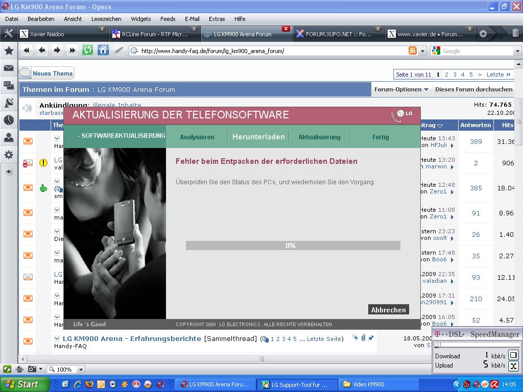This screenshot has height=392, width=523.
Task: Open the Erfahrungsberichte thread link
Action: pyautogui.click(x=132, y=339)
